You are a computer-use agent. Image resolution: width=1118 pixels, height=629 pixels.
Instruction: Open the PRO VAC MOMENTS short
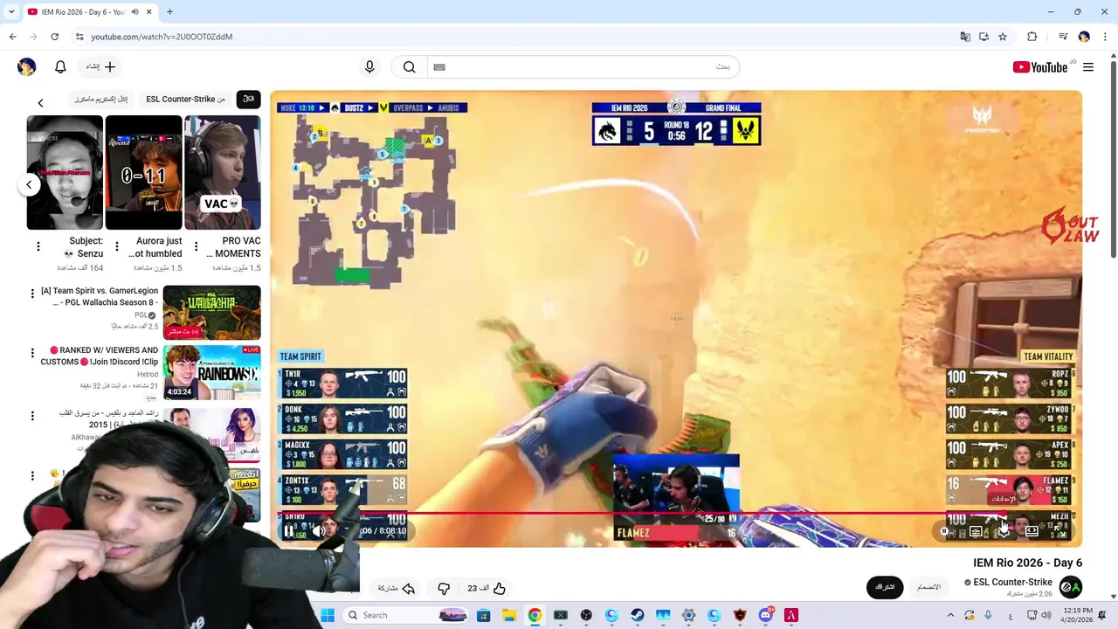(x=223, y=172)
